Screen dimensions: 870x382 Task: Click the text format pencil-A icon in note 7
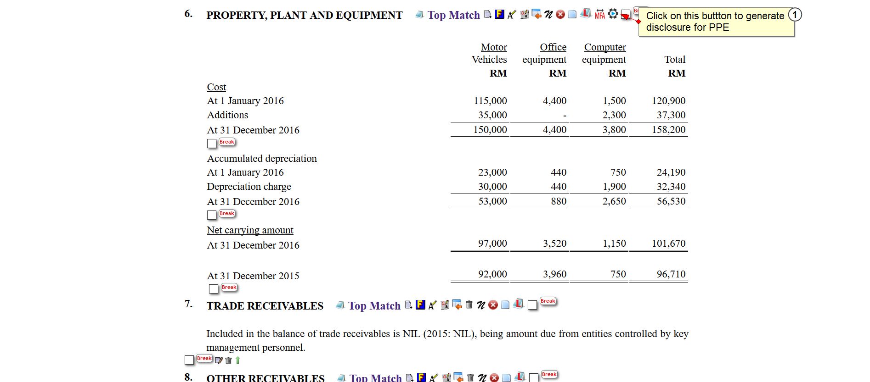432,305
